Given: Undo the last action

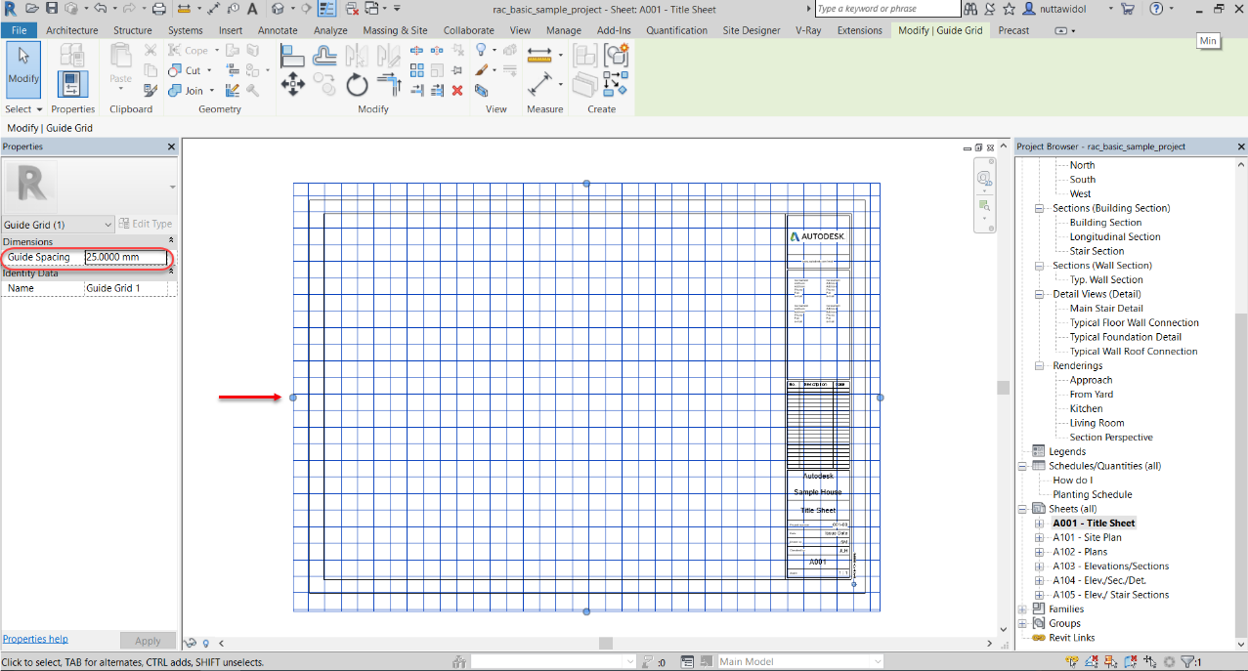Looking at the screenshot, I should [x=100, y=8].
